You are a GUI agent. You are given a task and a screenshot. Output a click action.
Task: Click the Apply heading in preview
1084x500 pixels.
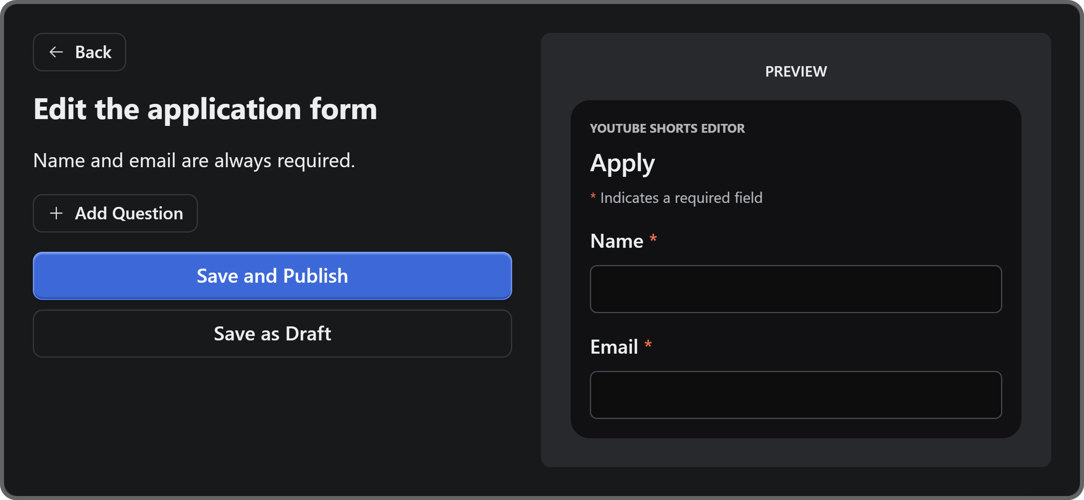(x=622, y=163)
